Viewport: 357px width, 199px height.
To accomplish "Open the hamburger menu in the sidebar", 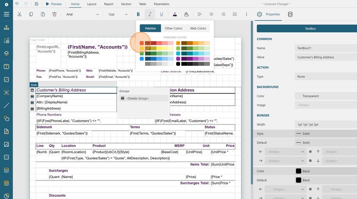I will click(6, 14).
